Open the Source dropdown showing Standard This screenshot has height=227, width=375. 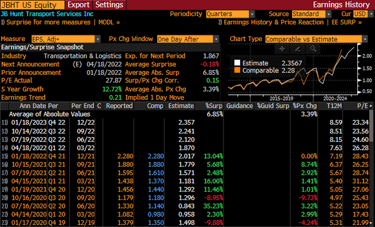pos(312,14)
